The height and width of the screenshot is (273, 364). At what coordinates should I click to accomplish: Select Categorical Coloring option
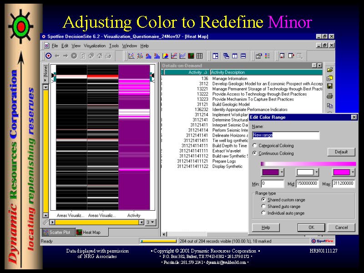pos(255,146)
